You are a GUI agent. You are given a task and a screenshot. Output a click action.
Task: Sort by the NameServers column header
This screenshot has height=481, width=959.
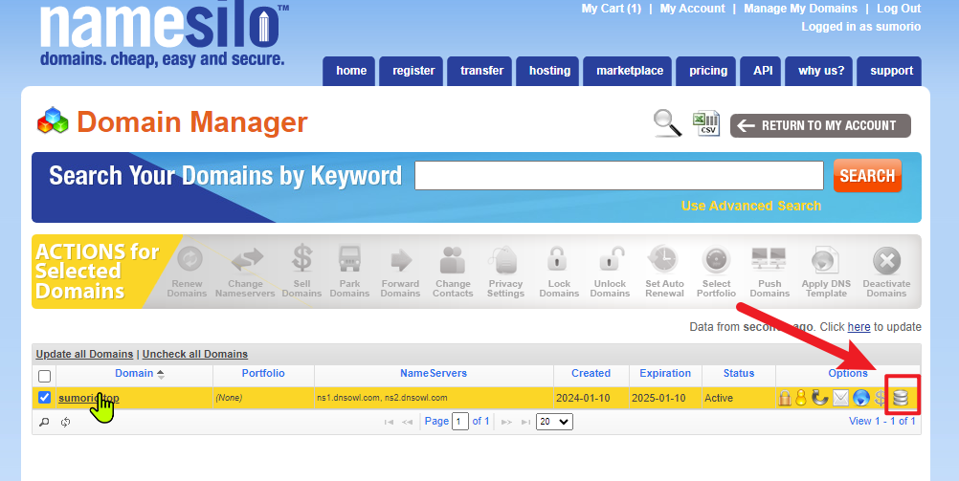point(434,373)
